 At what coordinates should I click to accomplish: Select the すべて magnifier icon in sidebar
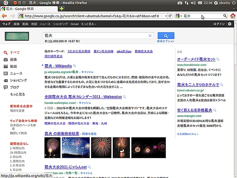pyautogui.click(x=6, y=53)
